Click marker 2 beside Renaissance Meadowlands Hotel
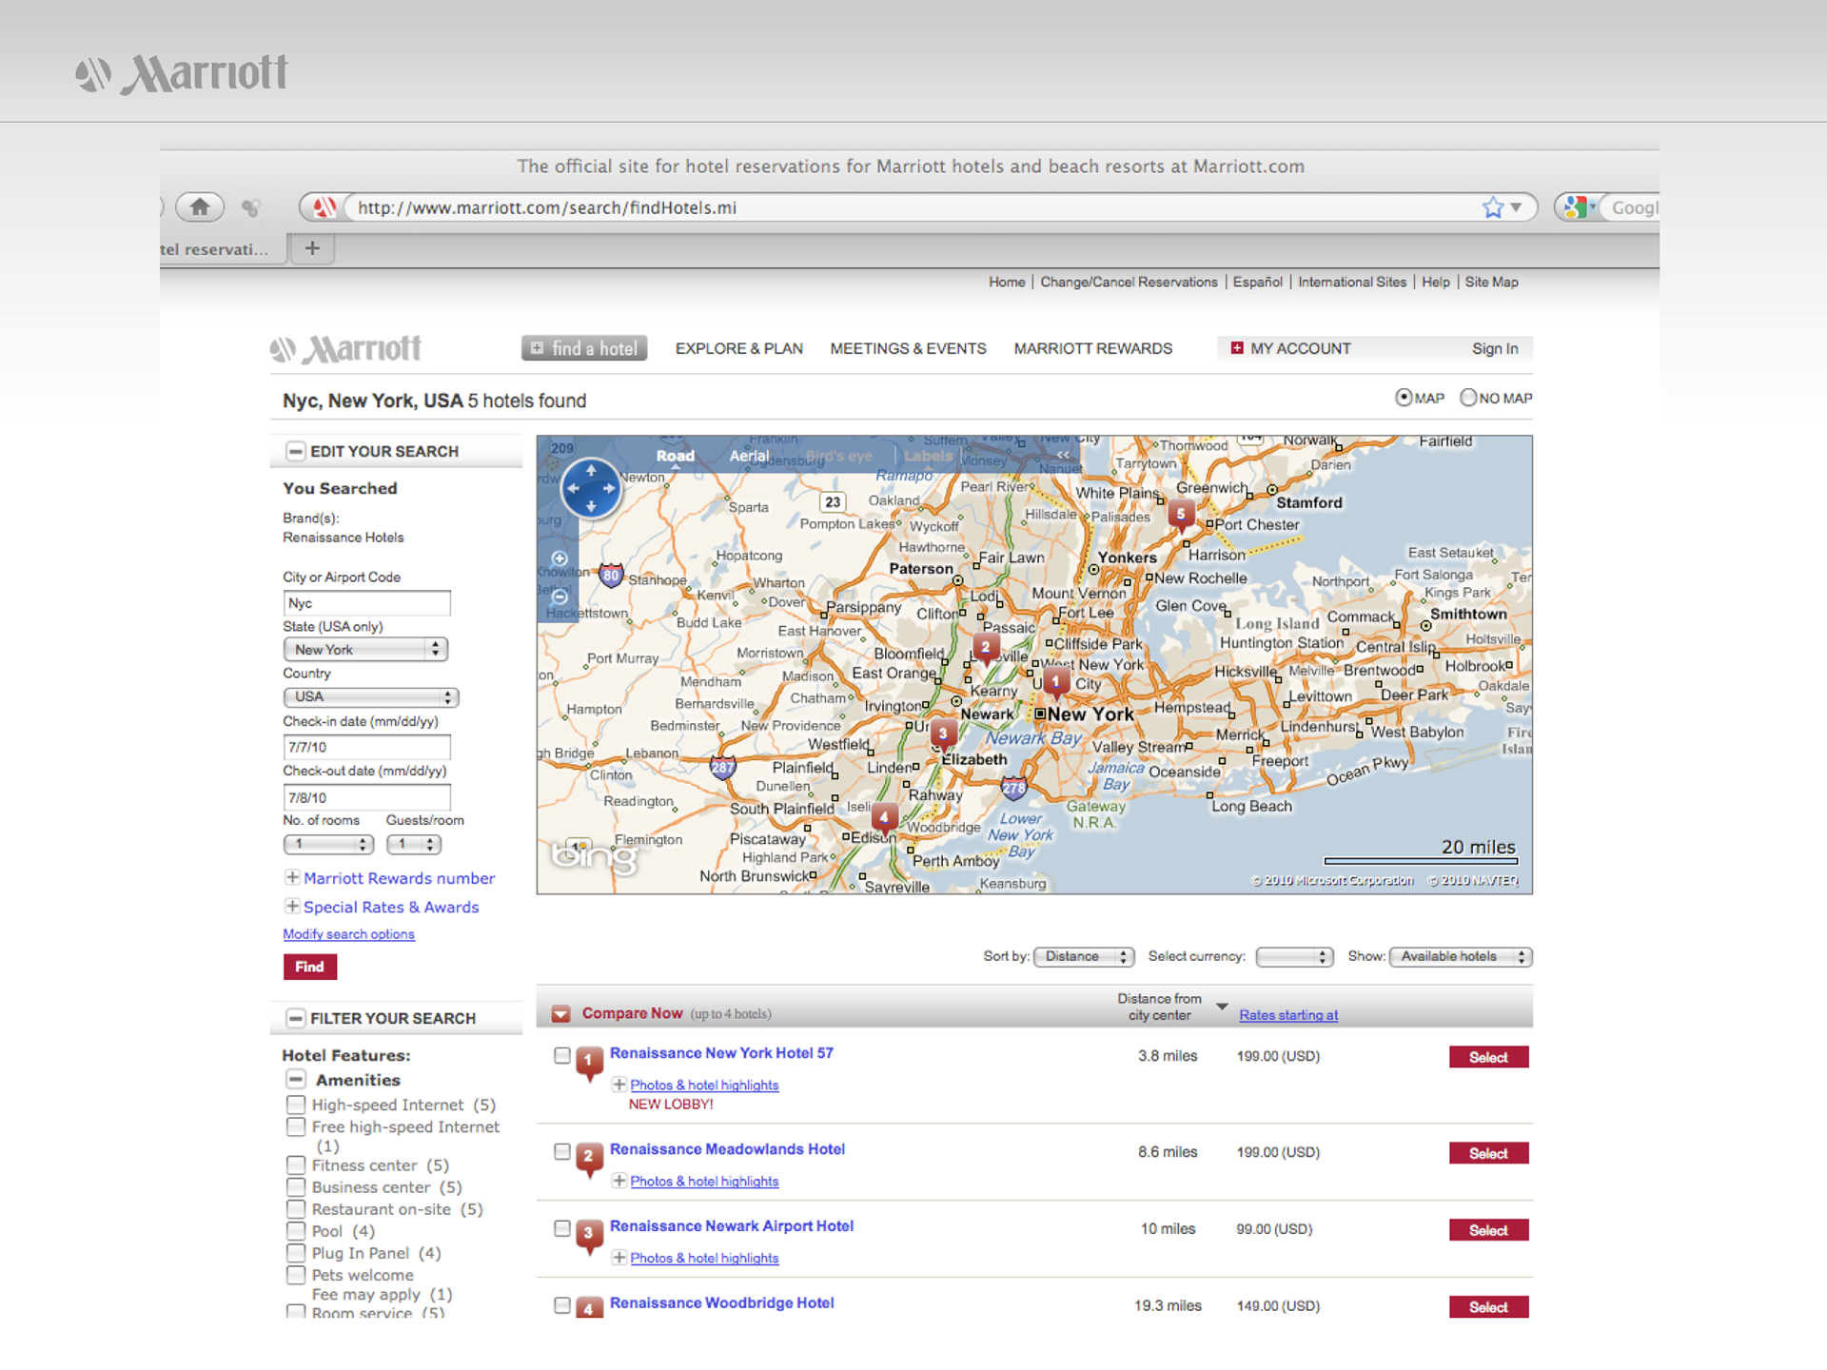 point(589,1158)
